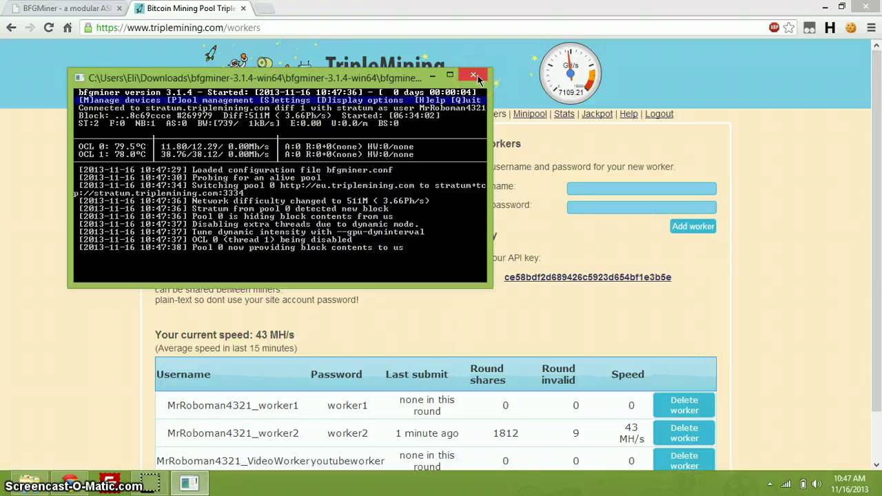
Task: Open Chrome's hamburger menu
Action: pyautogui.click(x=870, y=28)
